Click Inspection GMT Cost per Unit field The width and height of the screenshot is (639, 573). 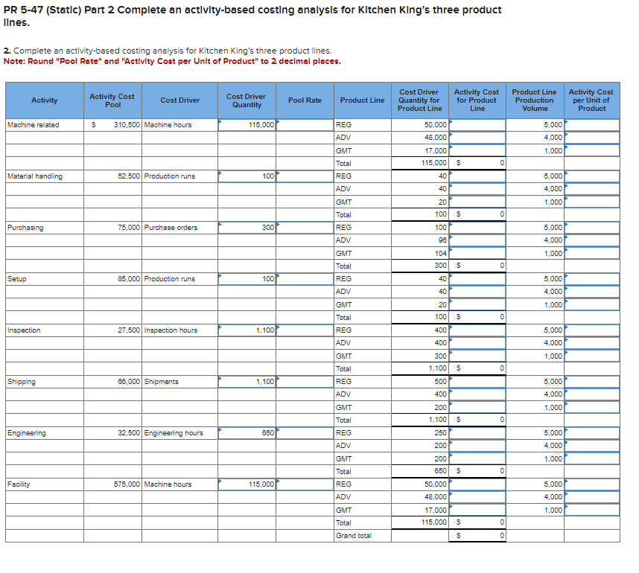coord(592,356)
